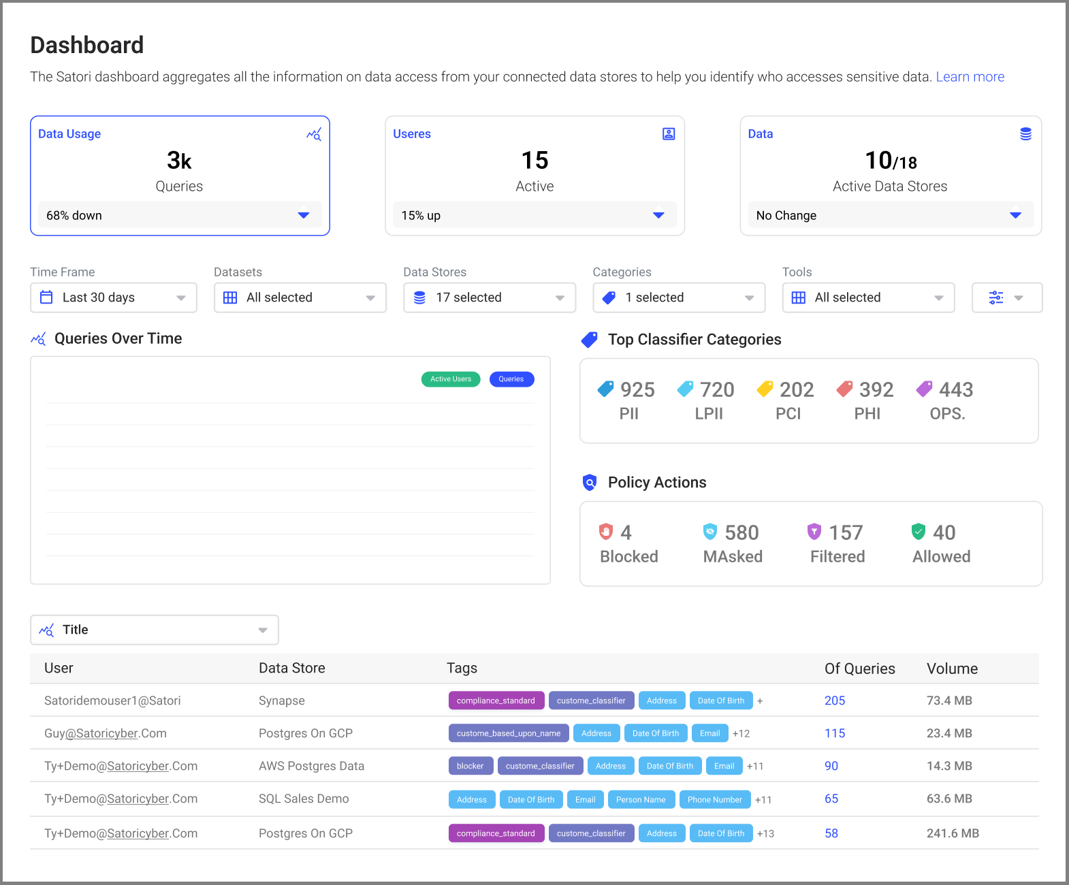
Task: Open the 90 queries count link
Action: [831, 766]
